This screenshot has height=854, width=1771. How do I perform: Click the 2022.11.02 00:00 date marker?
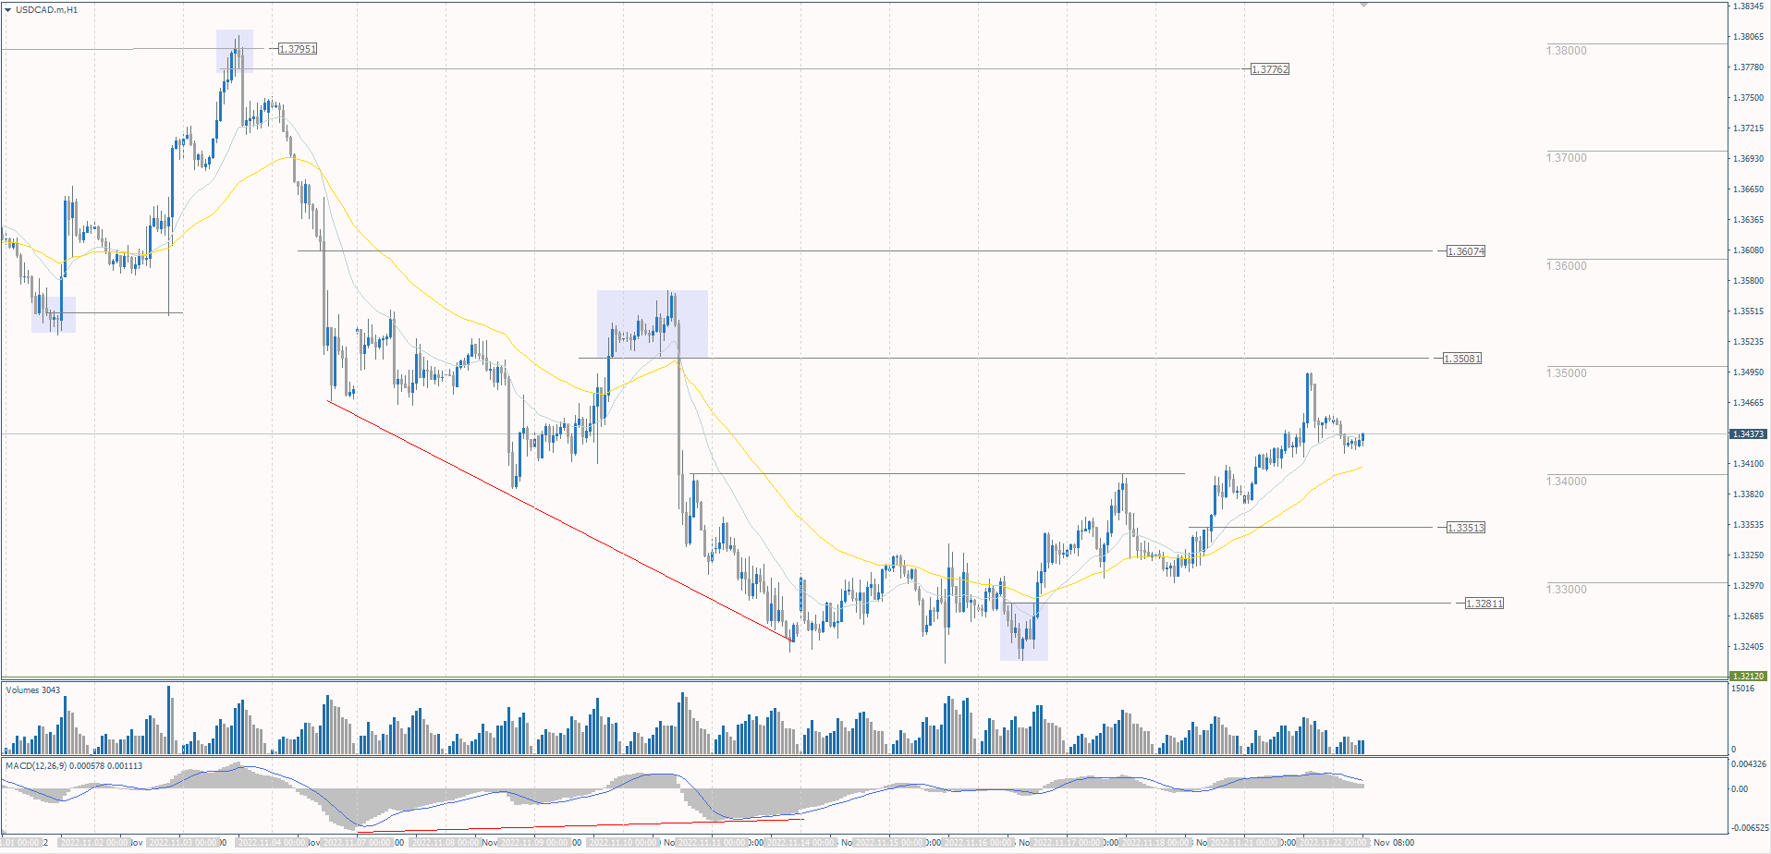(93, 843)
